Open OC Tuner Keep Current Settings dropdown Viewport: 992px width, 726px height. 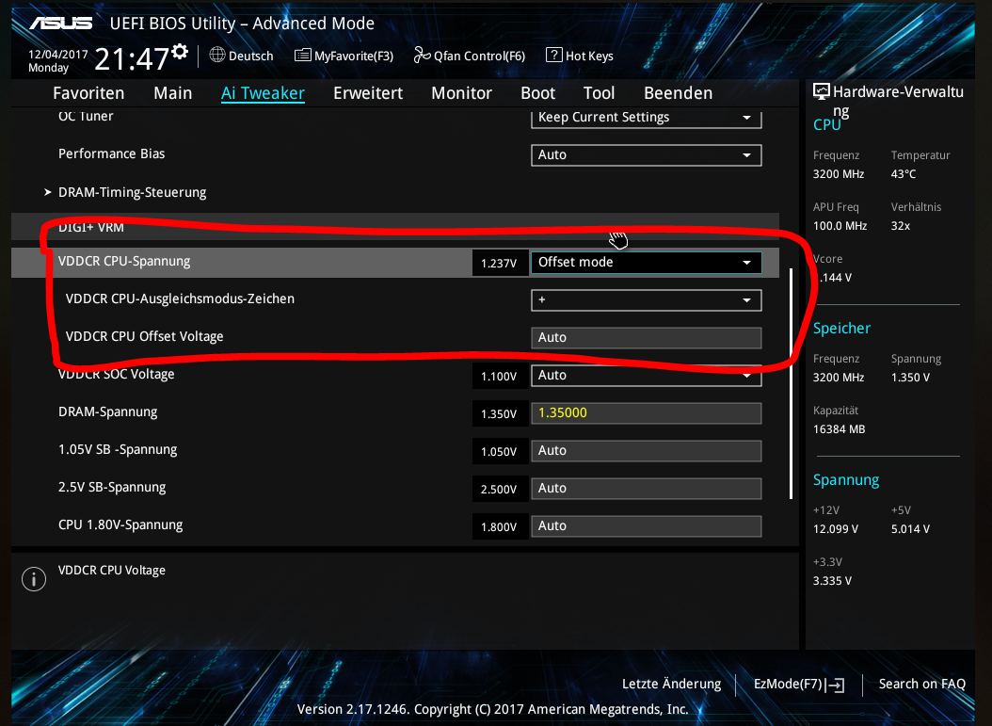coord(646,118)
